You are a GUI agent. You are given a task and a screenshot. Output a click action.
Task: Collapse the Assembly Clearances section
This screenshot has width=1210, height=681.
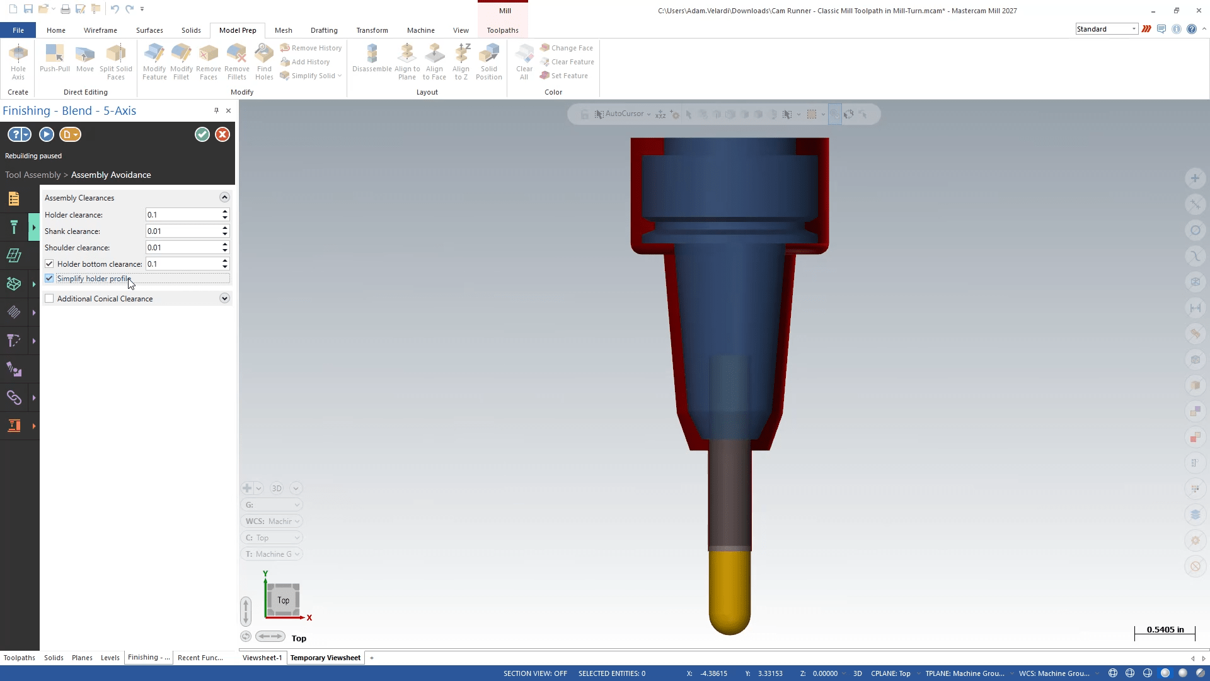224,198
